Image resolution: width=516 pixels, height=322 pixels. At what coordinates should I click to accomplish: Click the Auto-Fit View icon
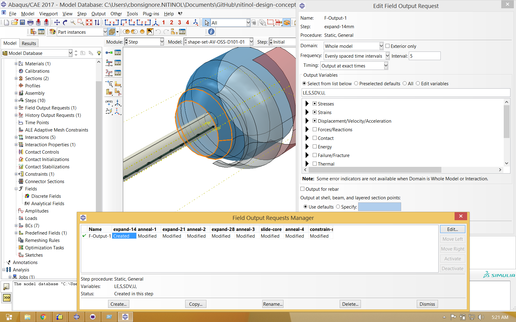[89, 22]
